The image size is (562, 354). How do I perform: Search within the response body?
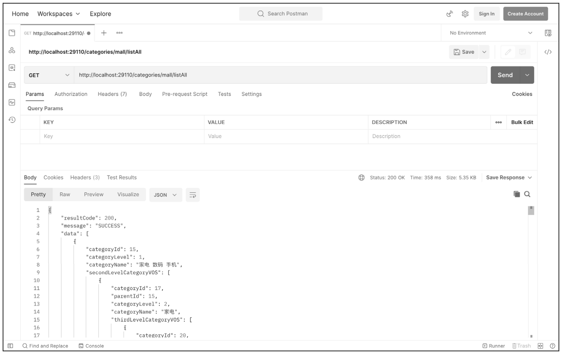tap(527, 194)
